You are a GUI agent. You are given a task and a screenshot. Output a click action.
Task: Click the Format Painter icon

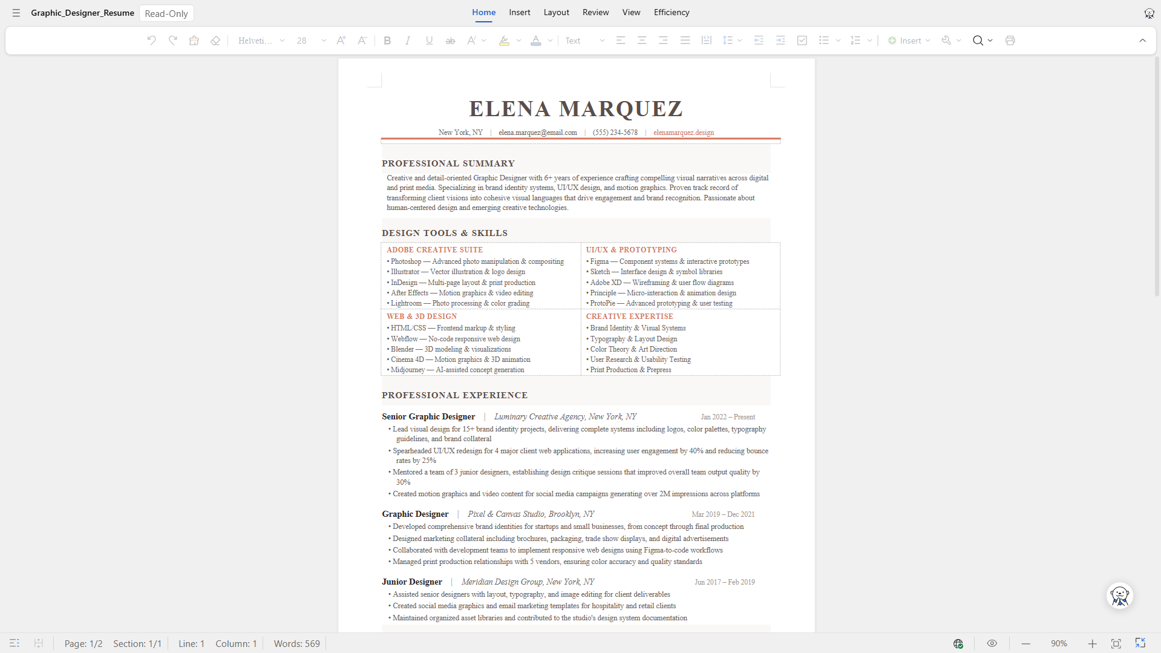coord(194,41)
